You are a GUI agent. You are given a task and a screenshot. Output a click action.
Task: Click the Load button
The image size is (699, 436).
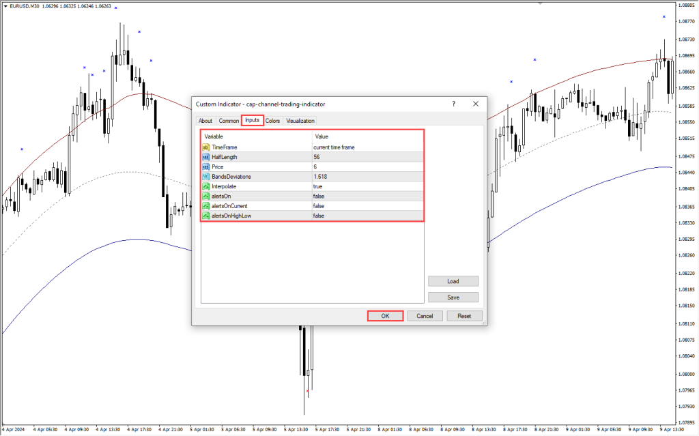click(x=453, y=281)
